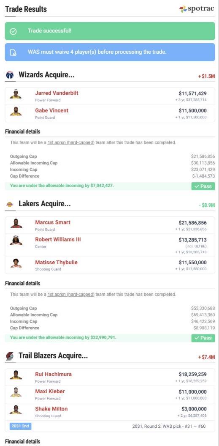Screen dimensions: 219x446
Task: Click the Wizards team logo
Action: tap(10, 75)
